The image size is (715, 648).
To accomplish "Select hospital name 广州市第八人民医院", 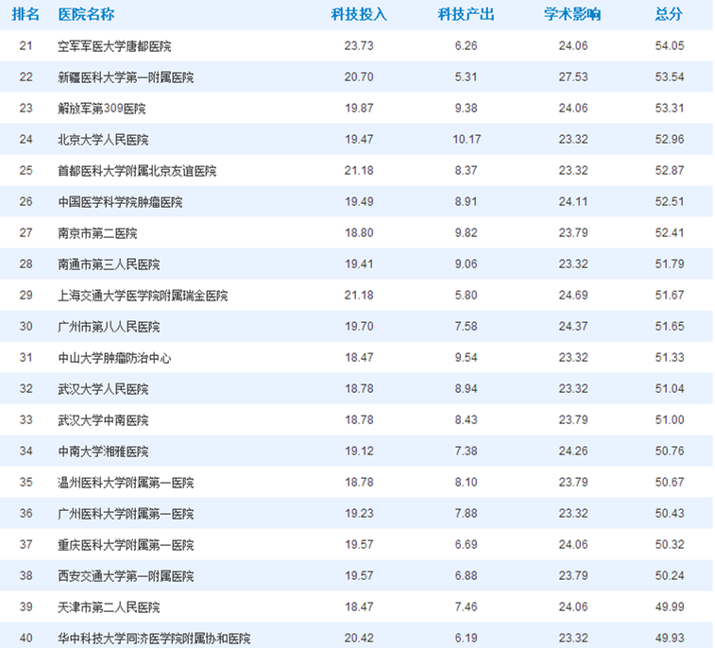I will point(109,327).
